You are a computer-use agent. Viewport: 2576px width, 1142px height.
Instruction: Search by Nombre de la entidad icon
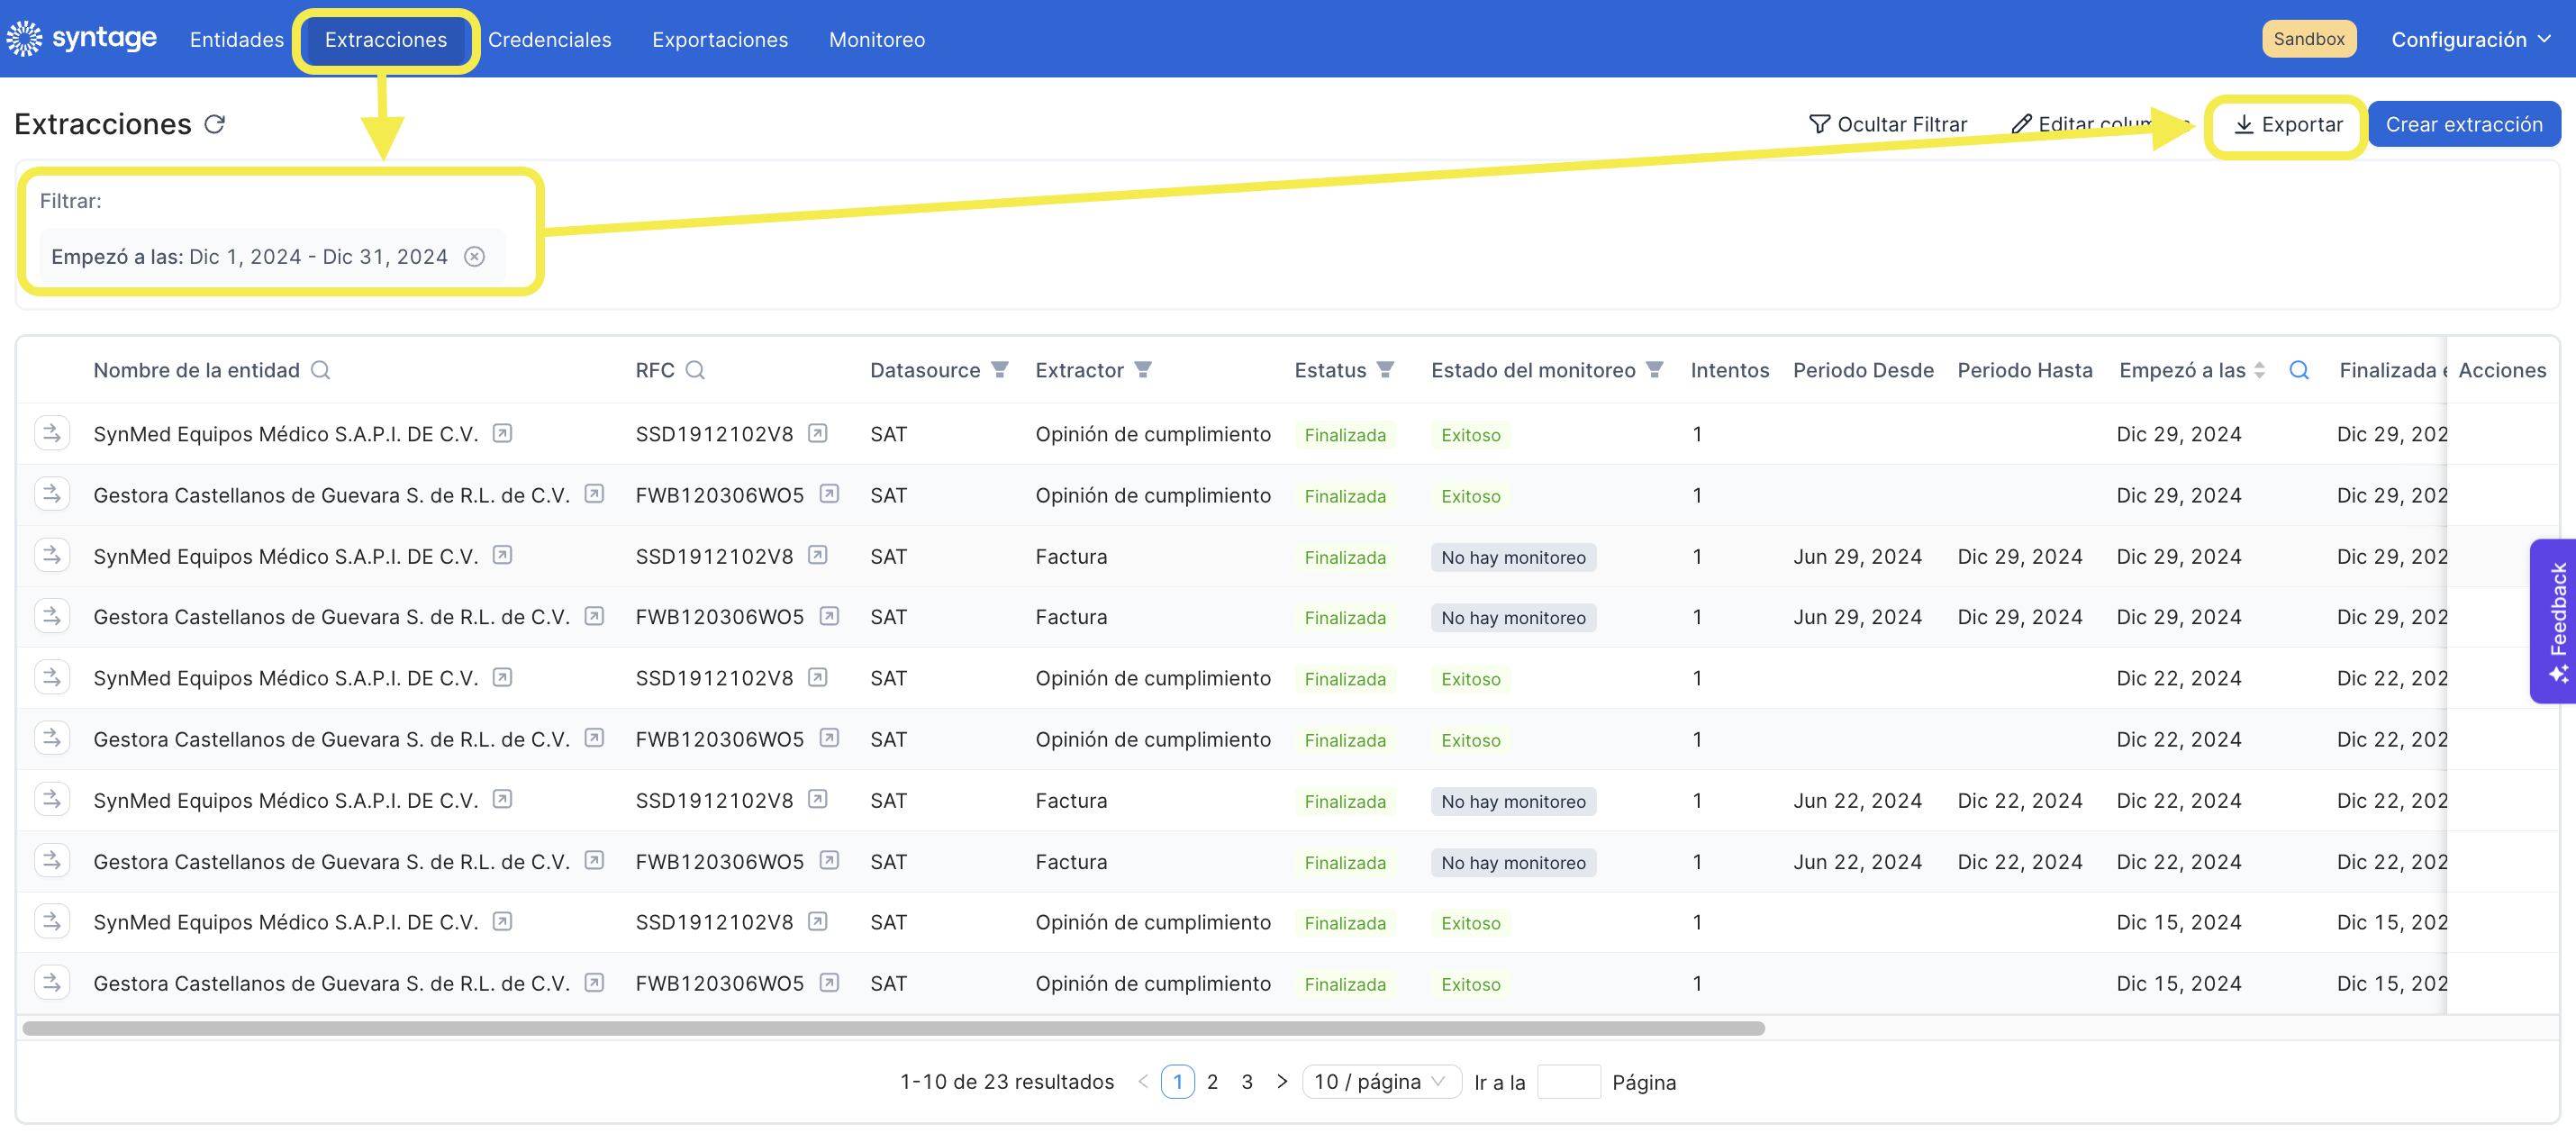pos(320,370)
